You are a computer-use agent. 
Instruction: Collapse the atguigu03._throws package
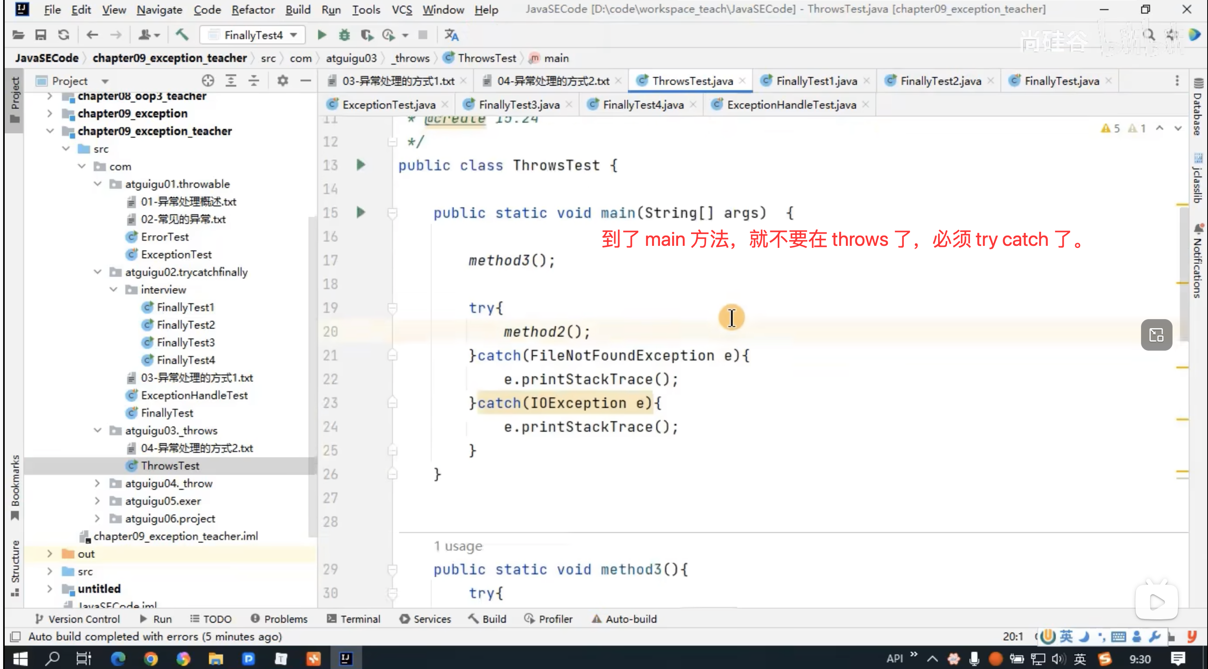[98, 430]
